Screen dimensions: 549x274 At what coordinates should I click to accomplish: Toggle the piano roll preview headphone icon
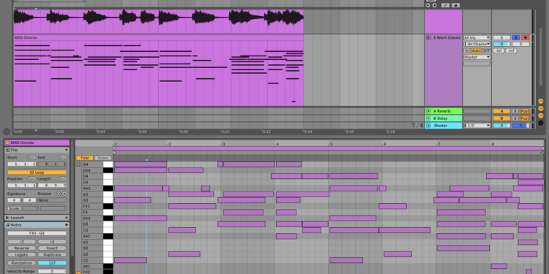tap(78, 164)
